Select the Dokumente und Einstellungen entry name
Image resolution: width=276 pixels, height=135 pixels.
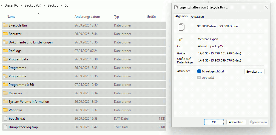click(31, 42)
